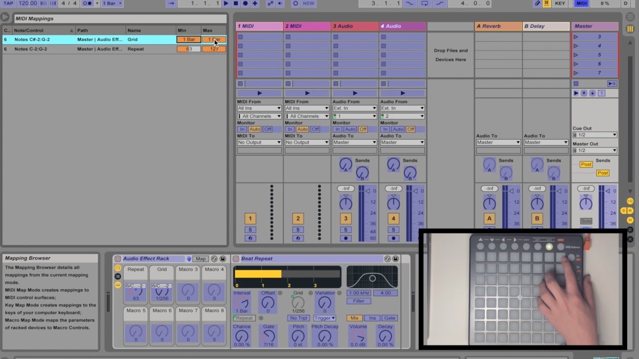Open the Cue Out dropdown
The image size is (639, 359).
(595, 135)
